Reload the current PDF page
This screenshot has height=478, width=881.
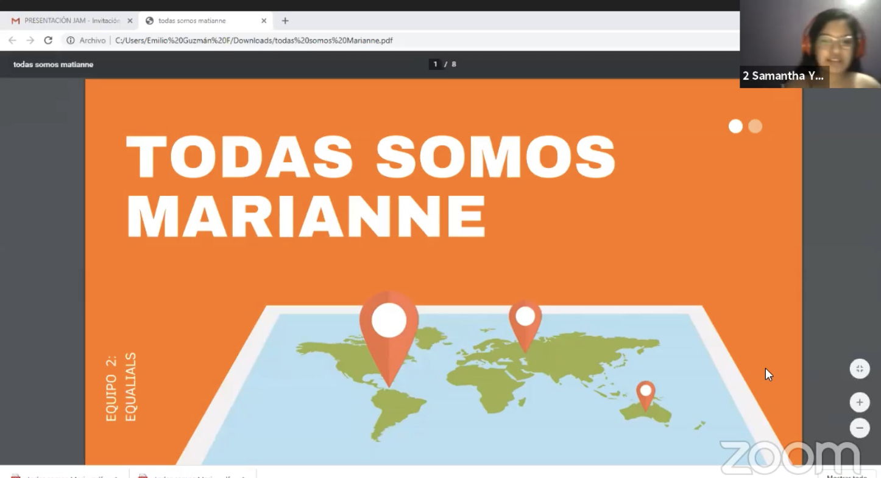(48, 40)
